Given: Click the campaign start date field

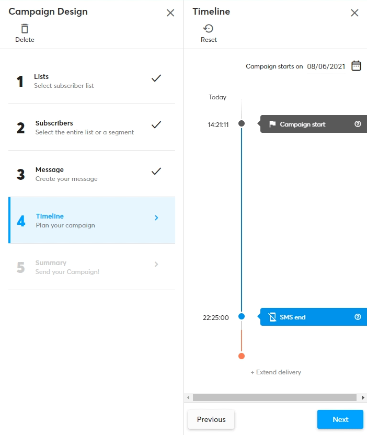Looking at the screenshot, I should [x=326, y=66].
